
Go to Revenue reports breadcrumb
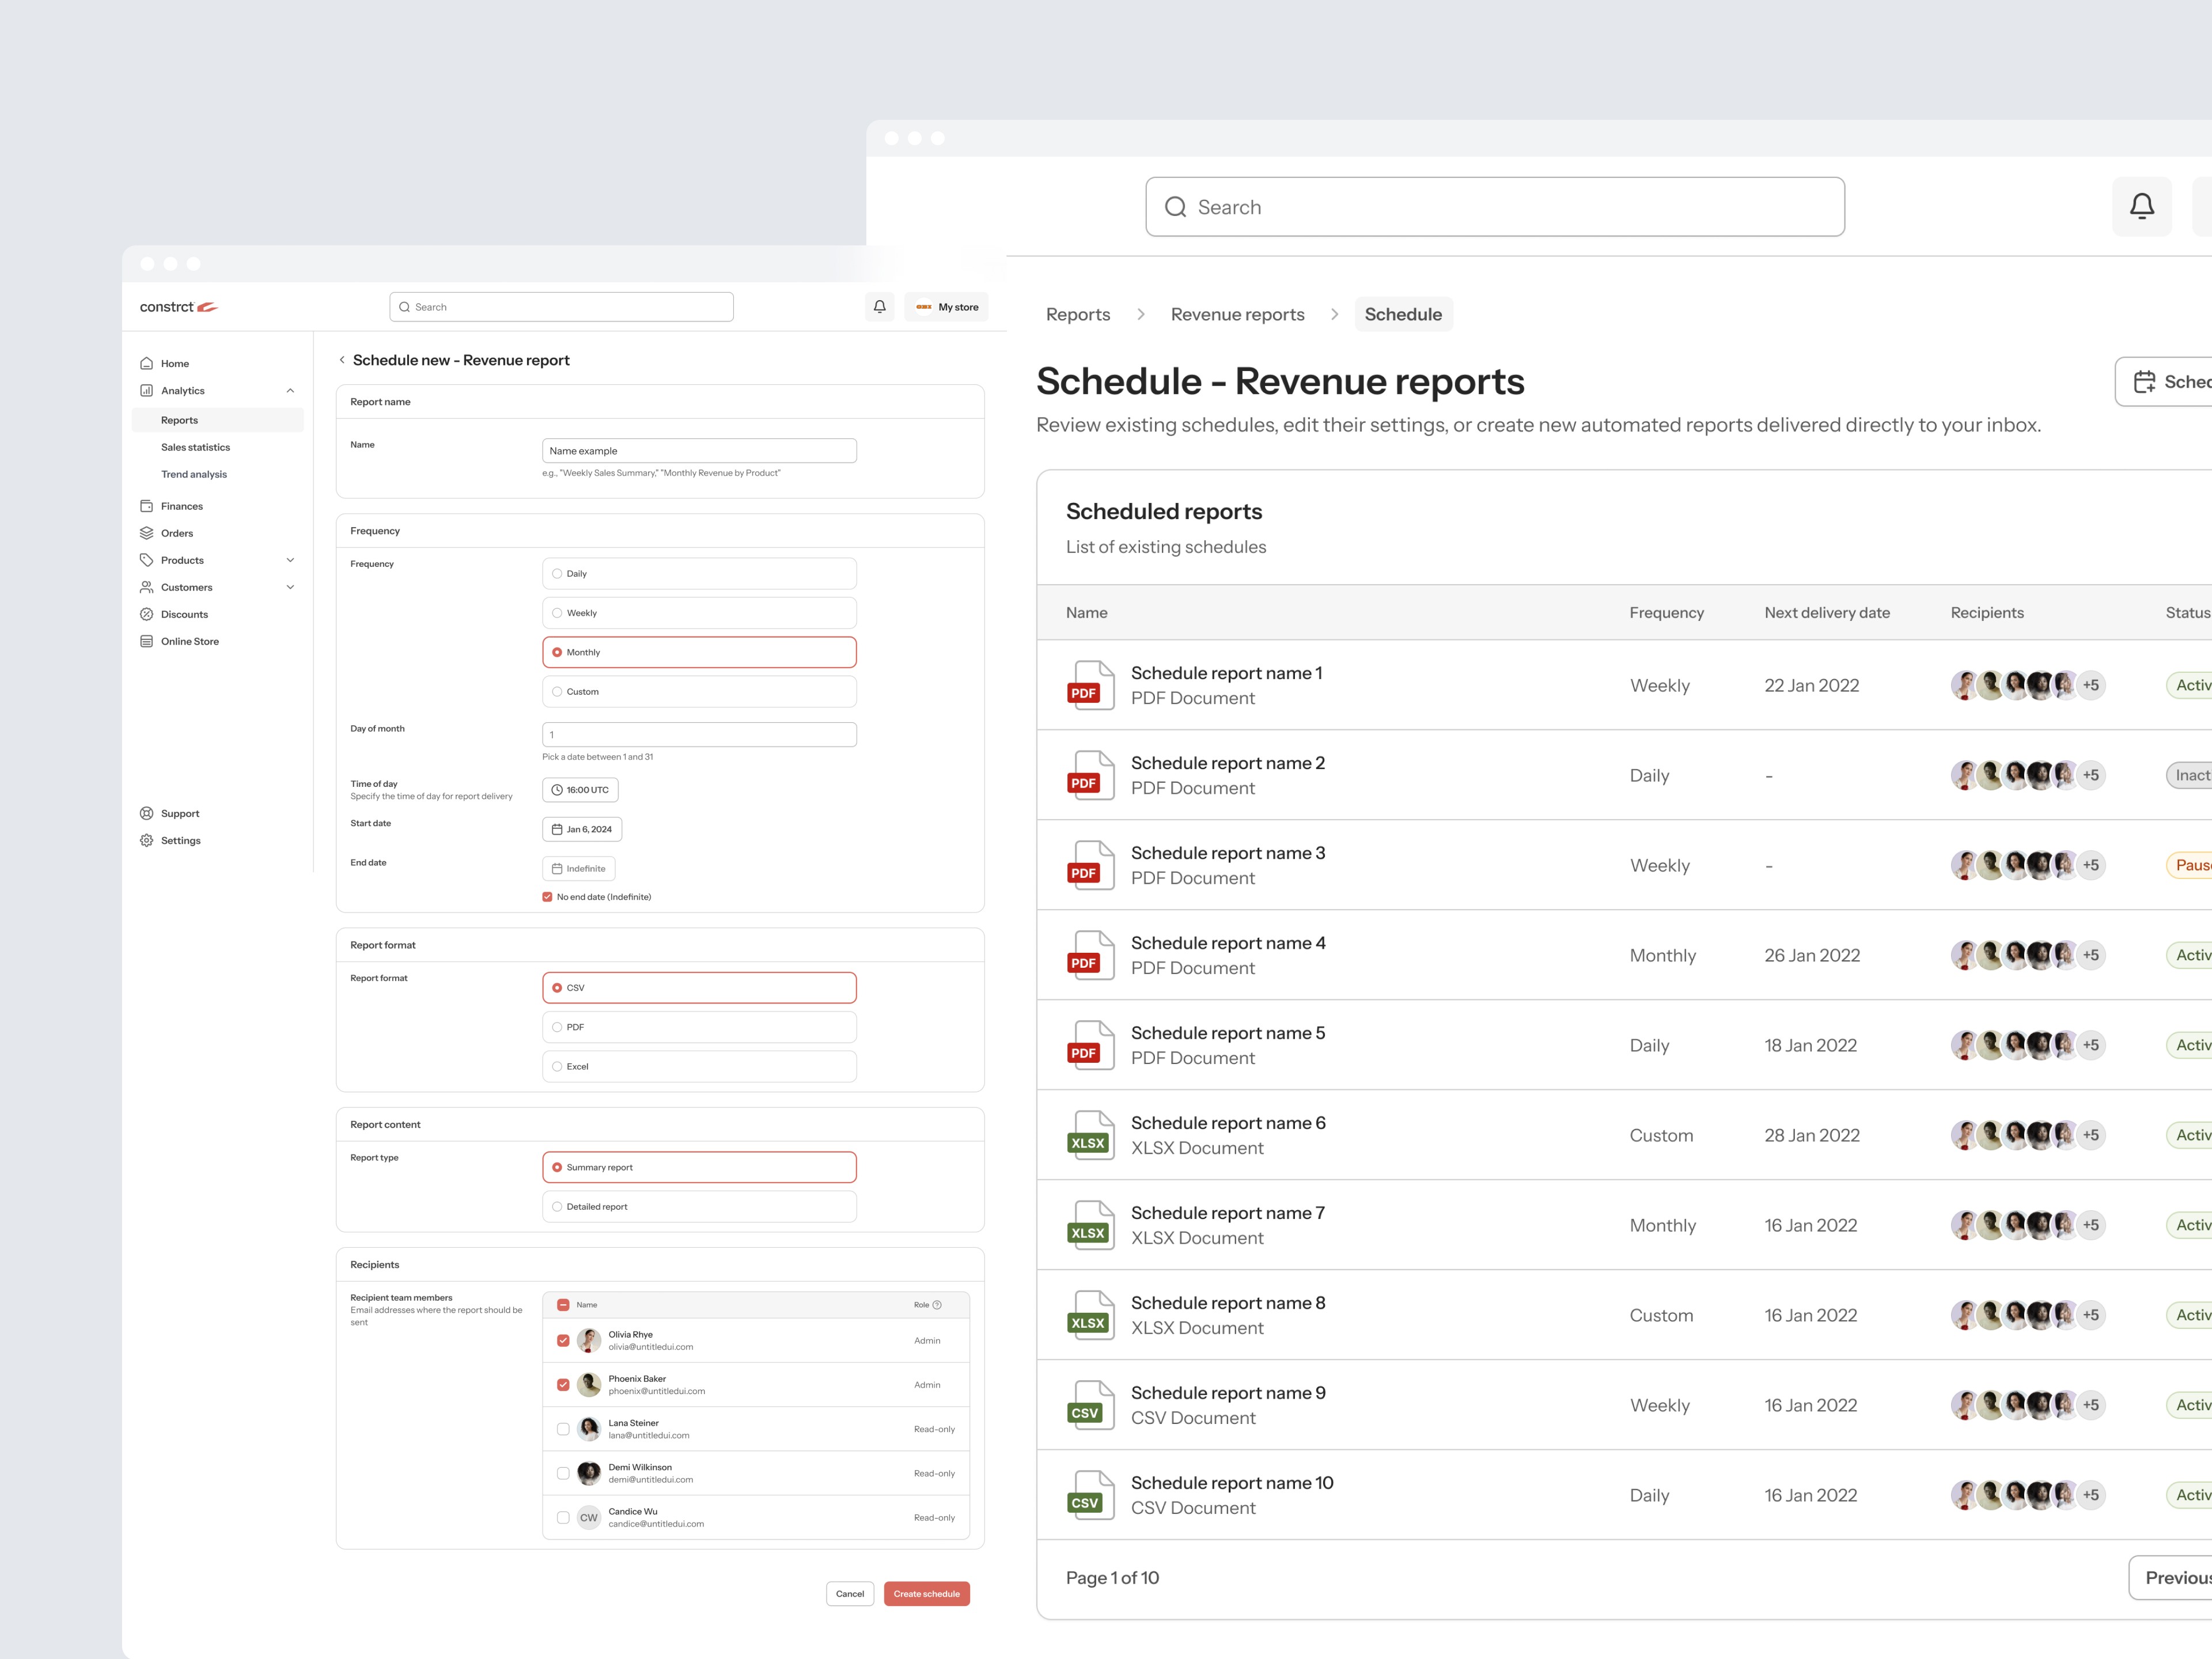(x=1237, y=314)
